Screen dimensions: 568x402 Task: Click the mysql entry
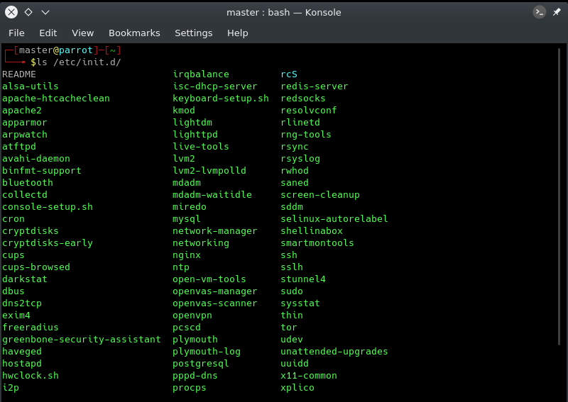click(187, 218)
